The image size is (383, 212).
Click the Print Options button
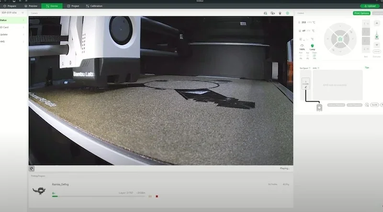361,13
